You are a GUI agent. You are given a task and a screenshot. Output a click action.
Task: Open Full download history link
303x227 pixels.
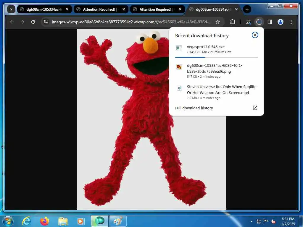click(194, 108)
